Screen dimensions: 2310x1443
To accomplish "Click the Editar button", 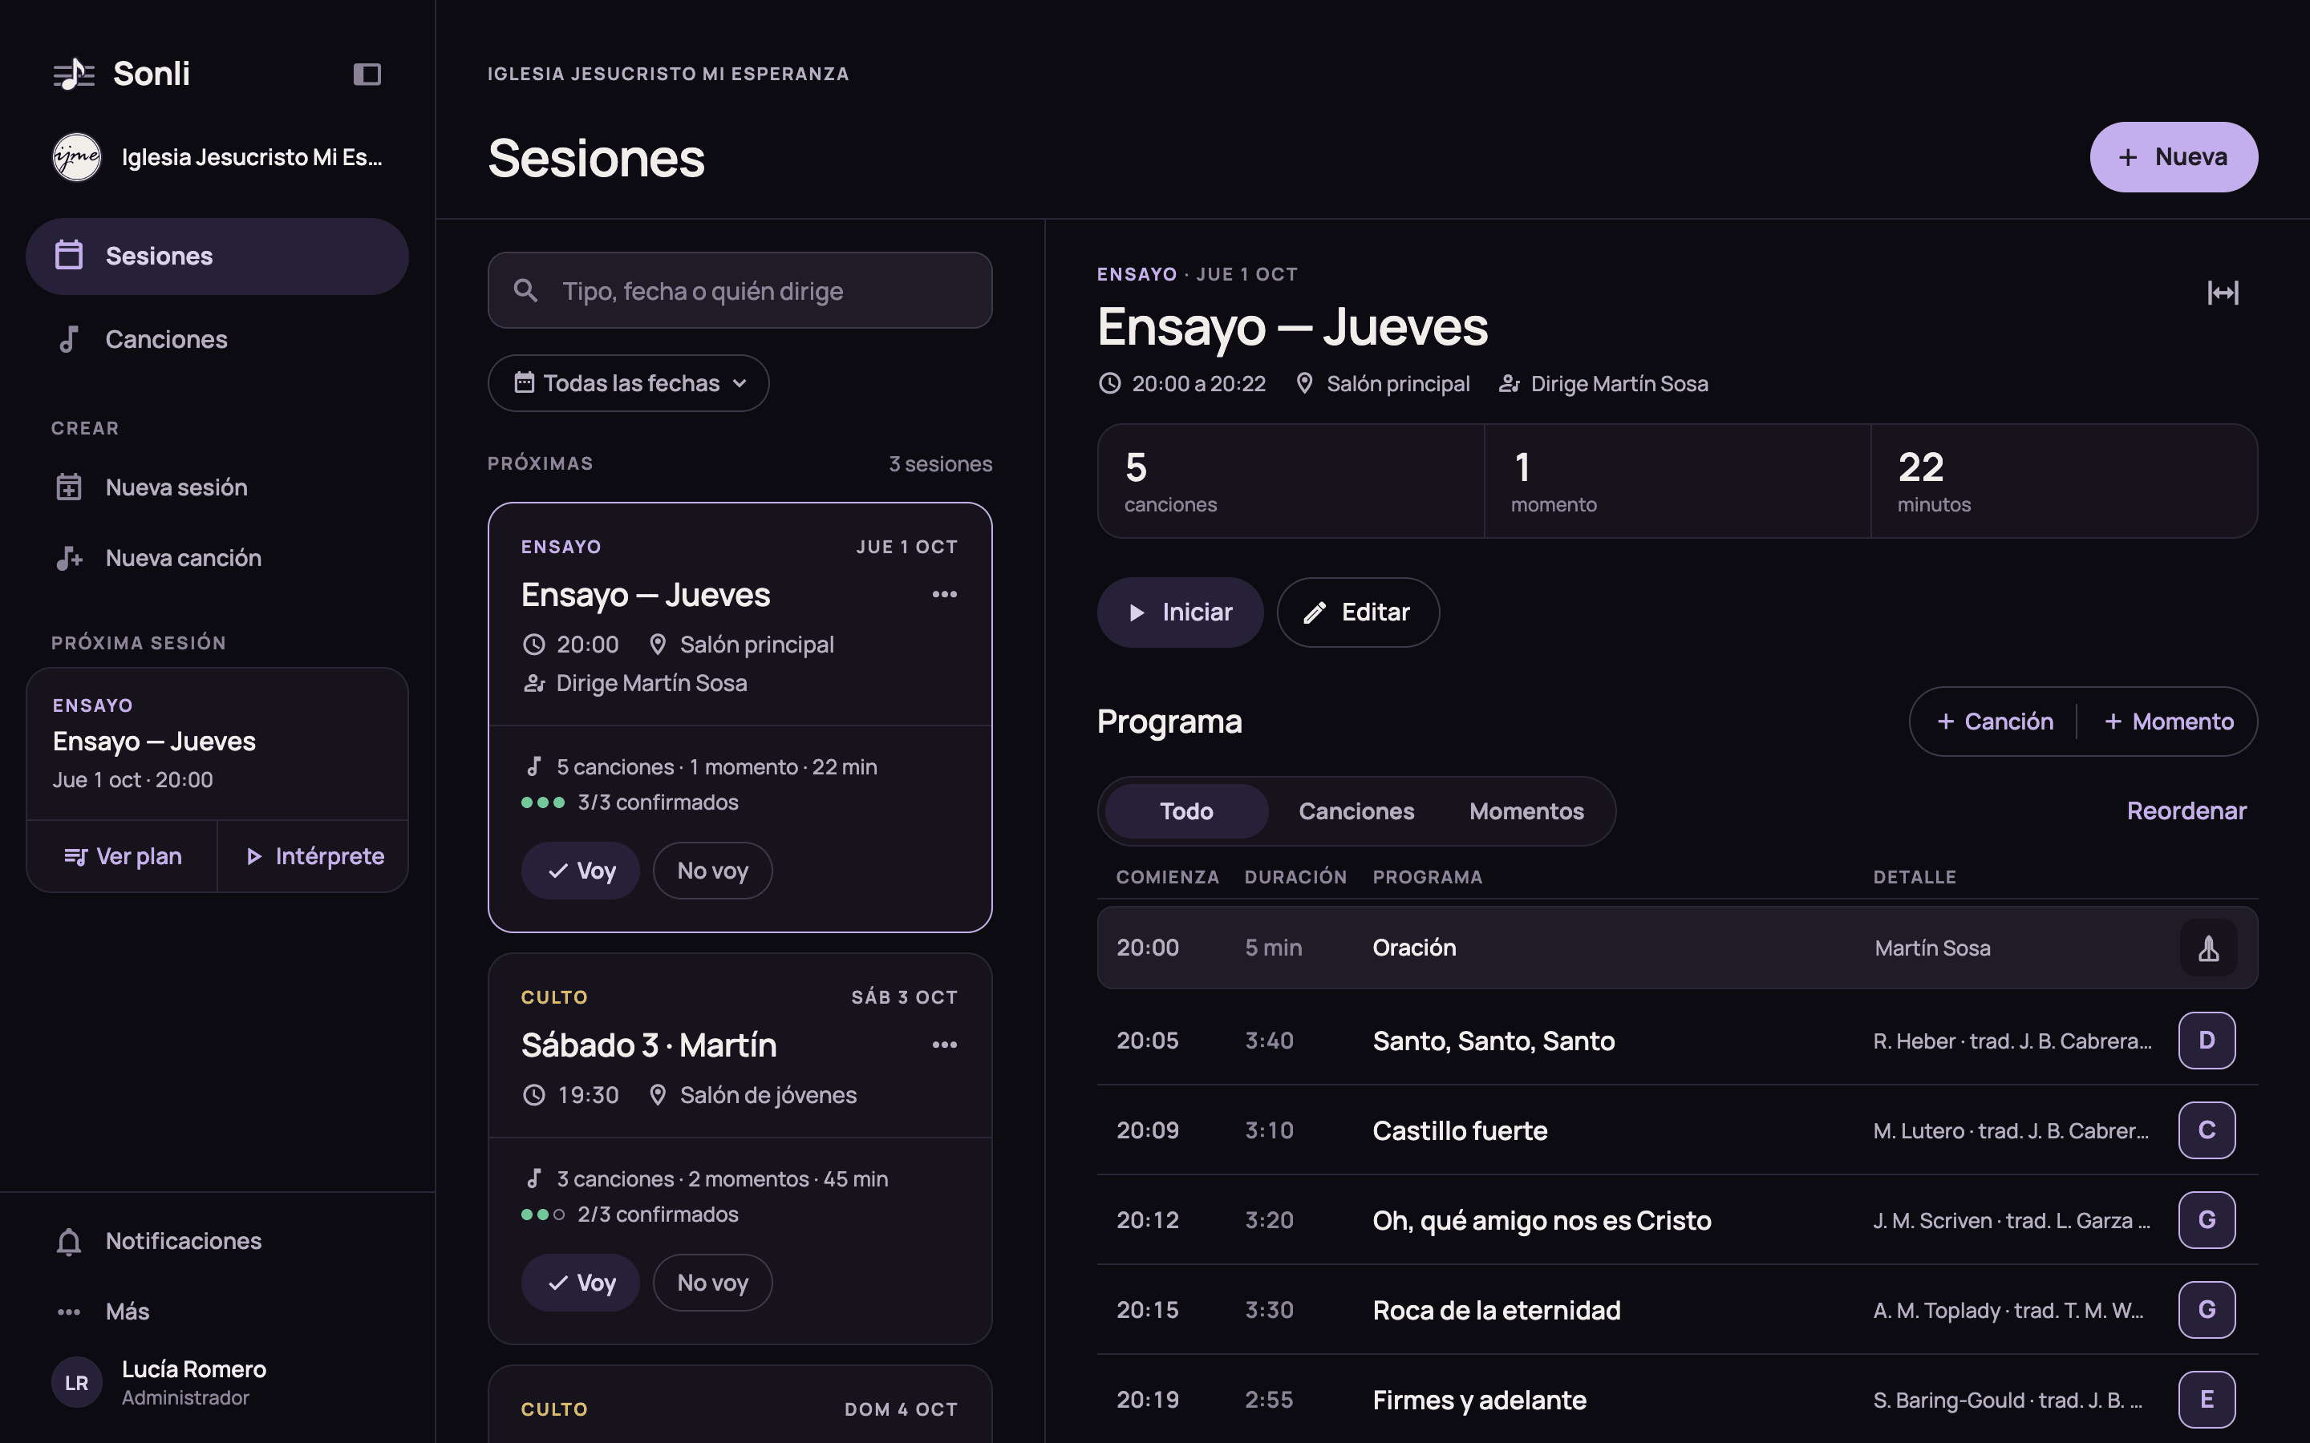I will pyautogui.click(x=1357, y=612).
